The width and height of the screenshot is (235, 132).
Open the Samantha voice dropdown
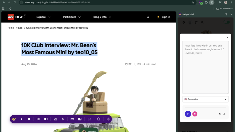click(205, 99)
